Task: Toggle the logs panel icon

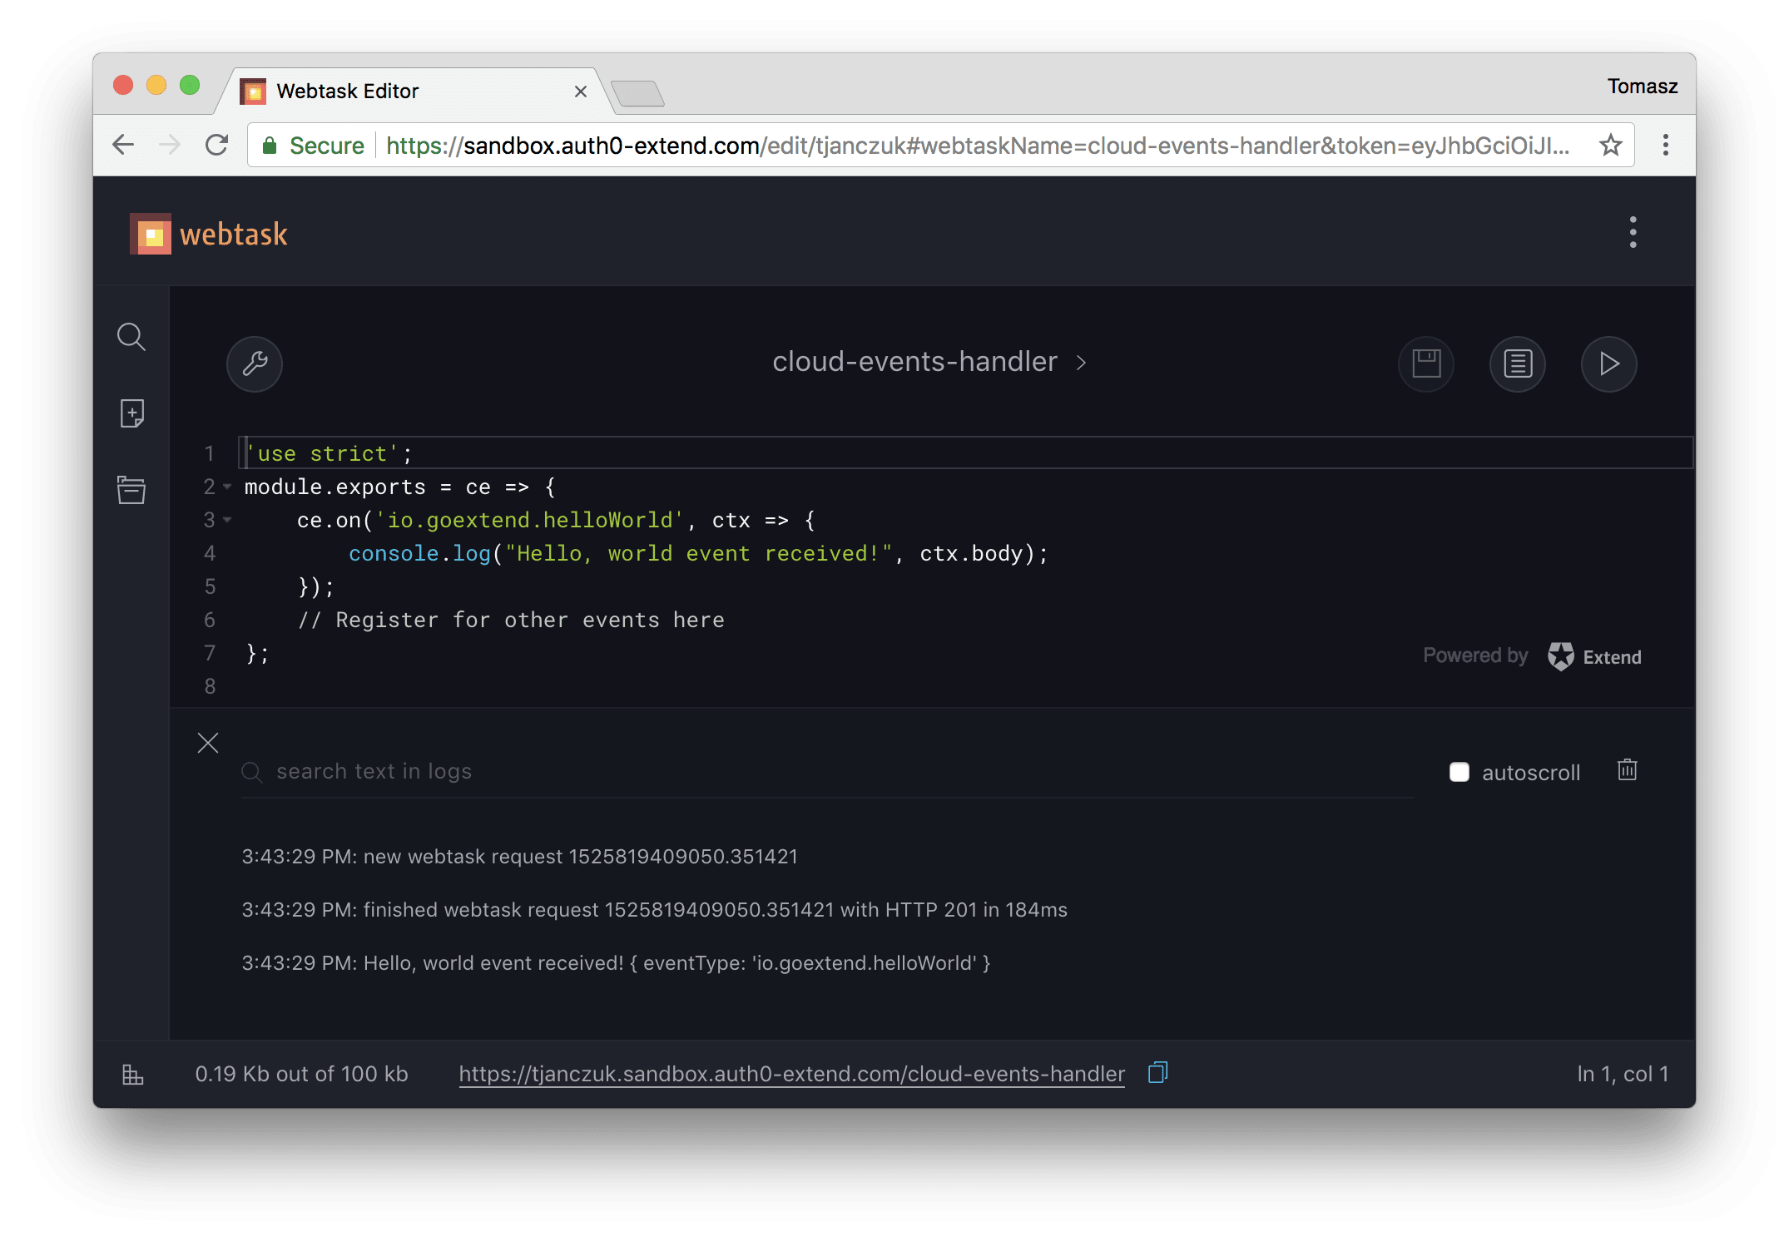Action: (x=1518, y=363)
